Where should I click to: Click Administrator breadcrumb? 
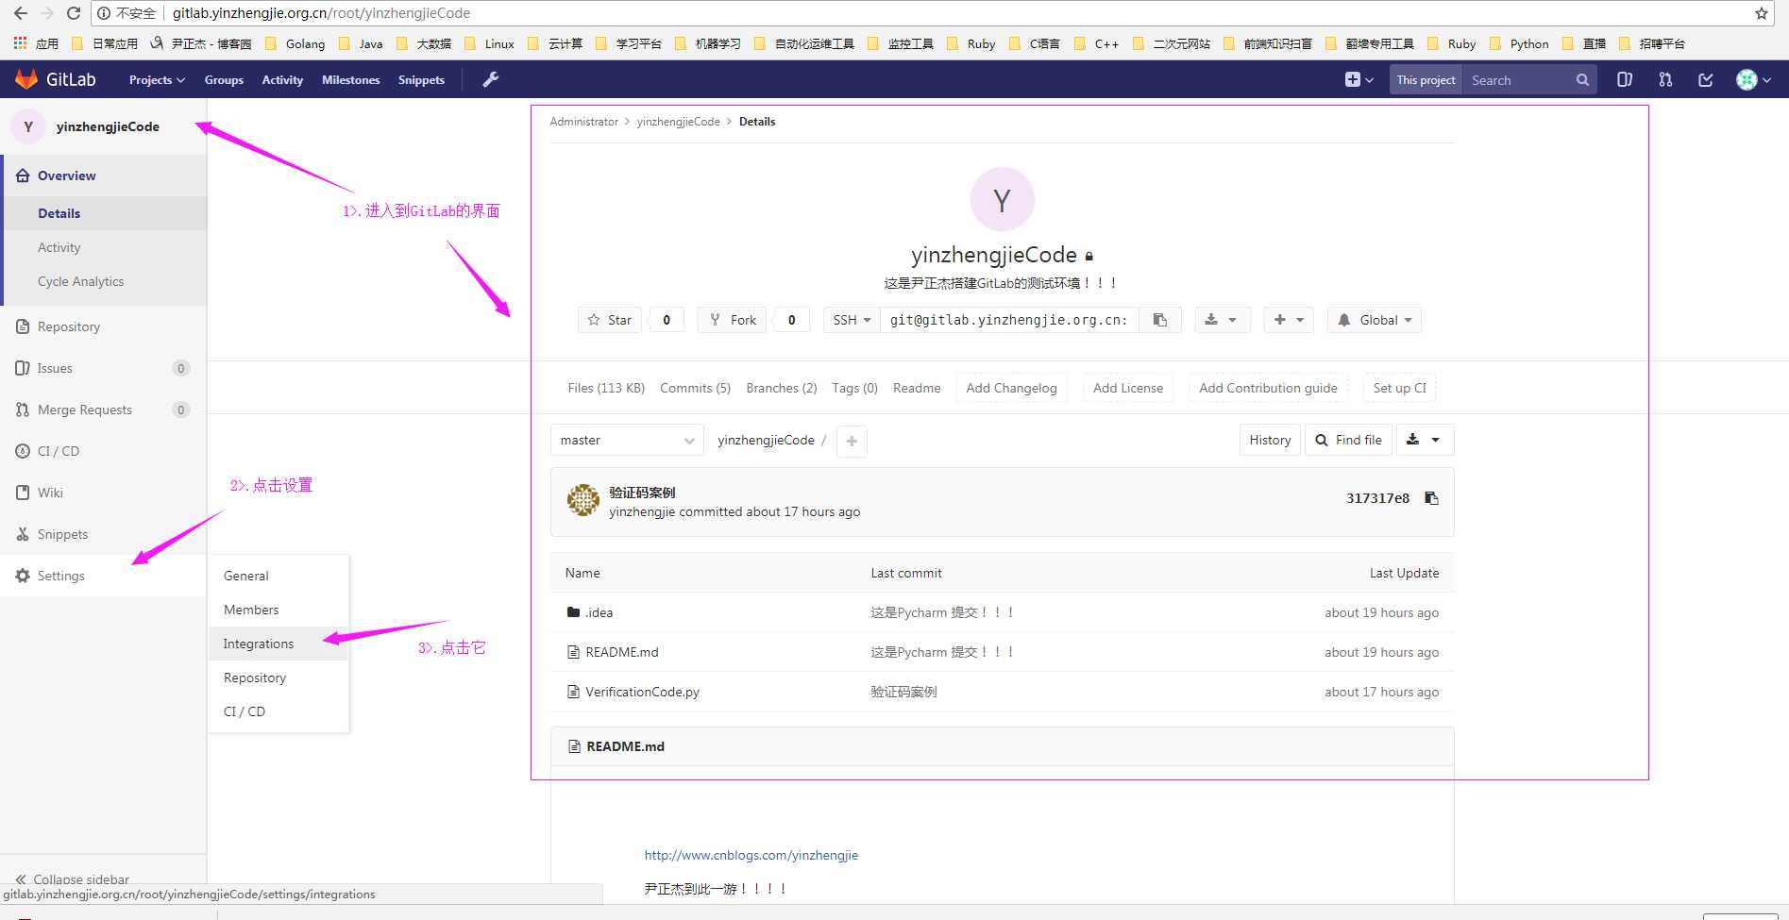pos(583,122)
